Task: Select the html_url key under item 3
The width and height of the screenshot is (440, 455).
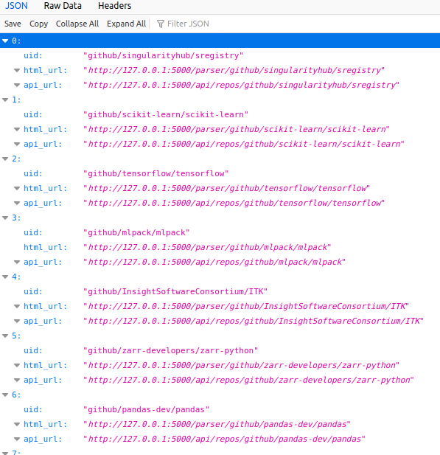Action: click(x=45, y=247)
